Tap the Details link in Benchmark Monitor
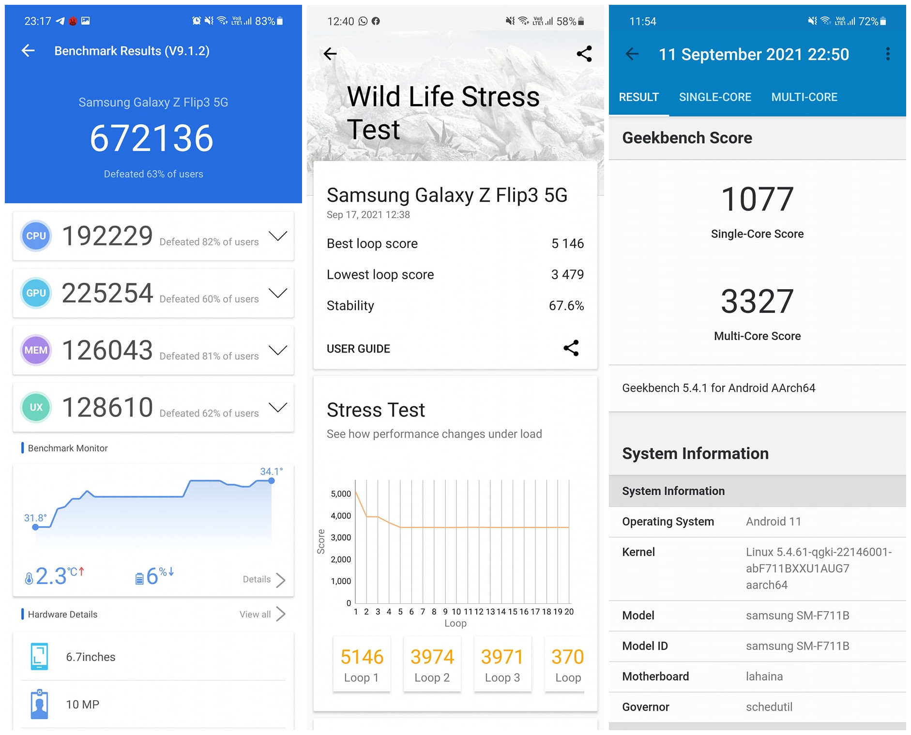 click(x=257, y=579)
